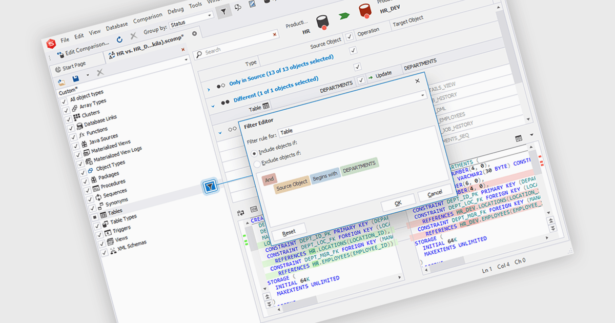Select the Include objects if radio button
This screenshot has height=323, width=615.
255,153
